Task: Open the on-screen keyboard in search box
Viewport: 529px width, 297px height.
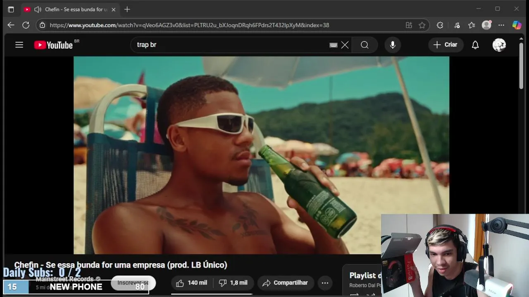Action: tap(333, 45)
